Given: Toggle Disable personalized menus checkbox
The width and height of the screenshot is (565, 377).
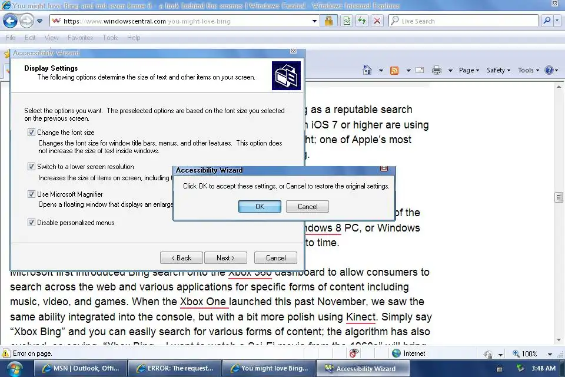Looking at the screenshot, I should pos(31,222).
